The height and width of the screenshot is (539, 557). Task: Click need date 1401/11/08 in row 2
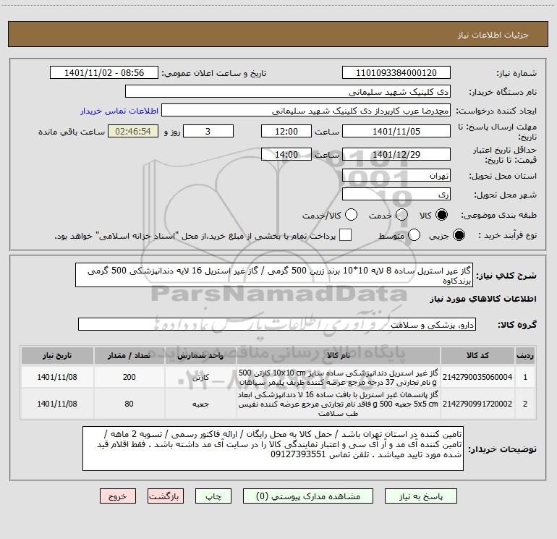tap(57, 404)
